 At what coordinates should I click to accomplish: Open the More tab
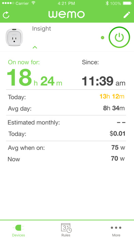tap(116, 230)
